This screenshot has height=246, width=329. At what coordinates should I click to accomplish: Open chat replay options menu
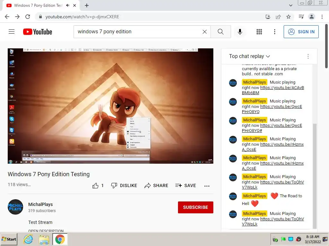click(x=308, y=56)
